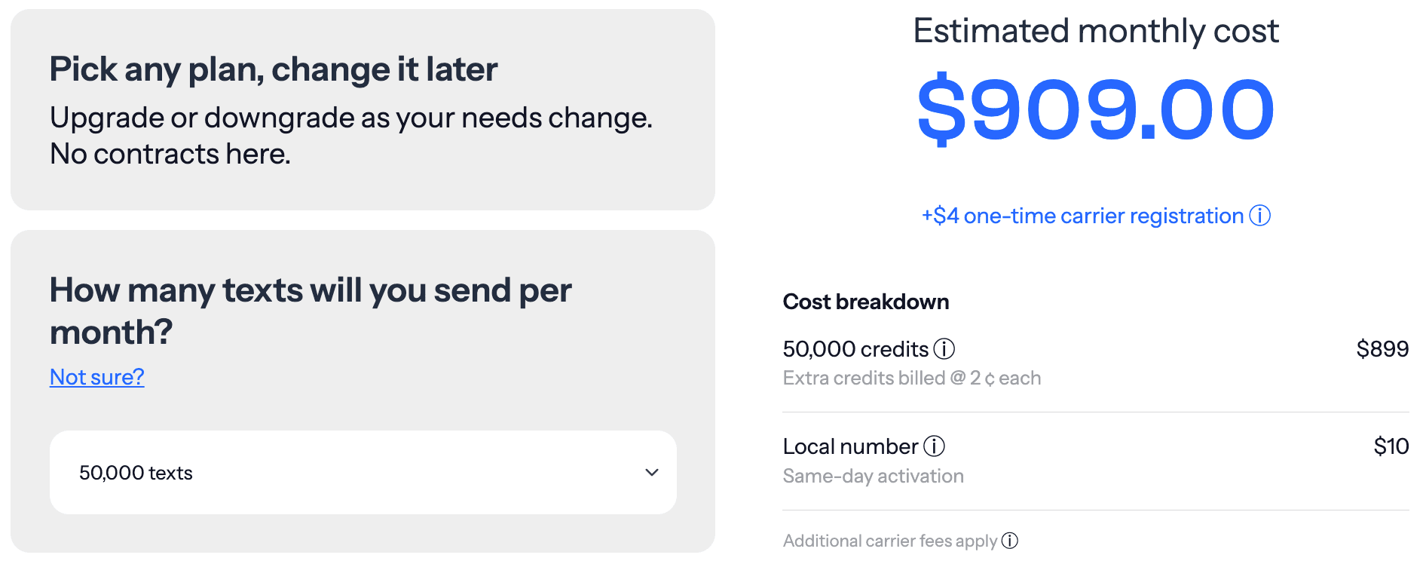
Task: Click the 50,000 credits line label
Action: [855, 349]
